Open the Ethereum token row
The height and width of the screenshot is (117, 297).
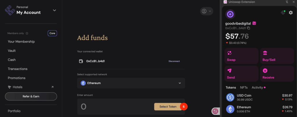pos(259,109)
